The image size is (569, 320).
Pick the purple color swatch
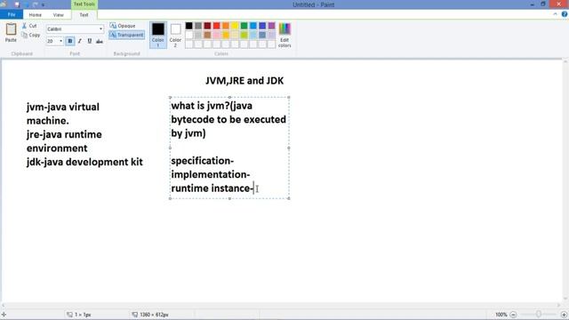(271, 26)
